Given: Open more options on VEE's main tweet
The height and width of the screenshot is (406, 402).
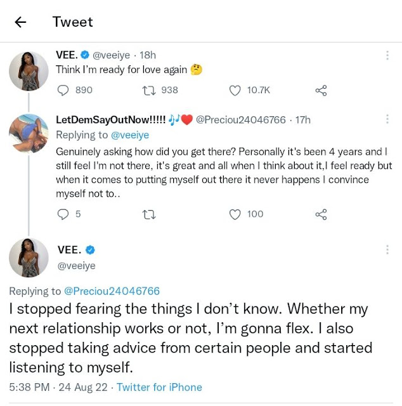Looking at the screenshot, I should pos(387,249).
